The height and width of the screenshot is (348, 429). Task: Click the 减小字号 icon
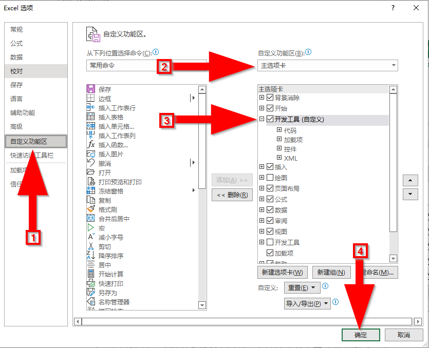(x=91, y=237)
